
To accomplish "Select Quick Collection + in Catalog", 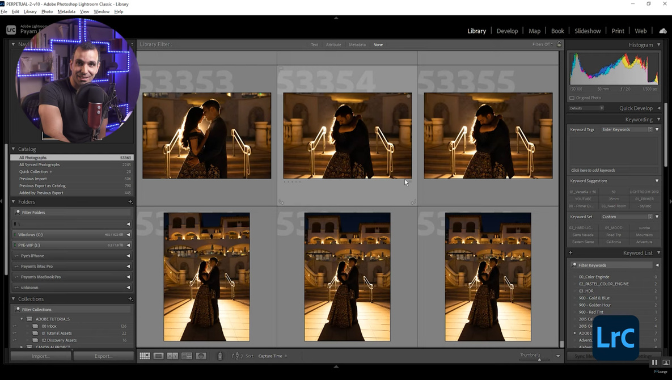I will pyautogui.click(x=72, y=171).
